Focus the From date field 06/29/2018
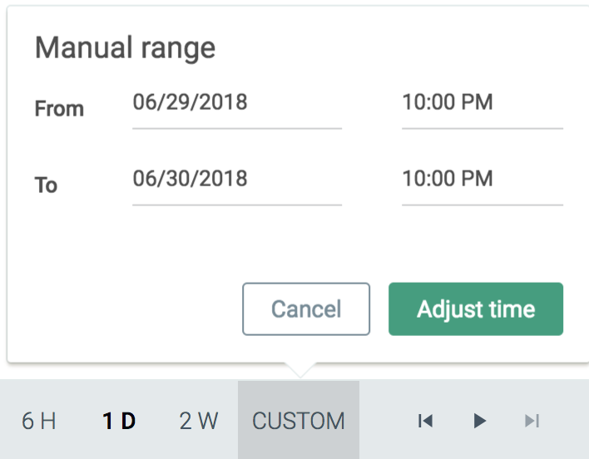The image size is (589, 459). 237,108
